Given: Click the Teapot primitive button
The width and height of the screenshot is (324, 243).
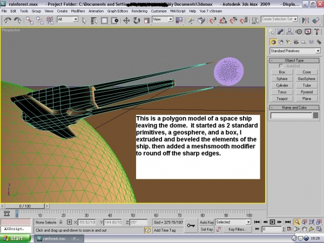Looking at the screenshot, I should pos(282,99).
